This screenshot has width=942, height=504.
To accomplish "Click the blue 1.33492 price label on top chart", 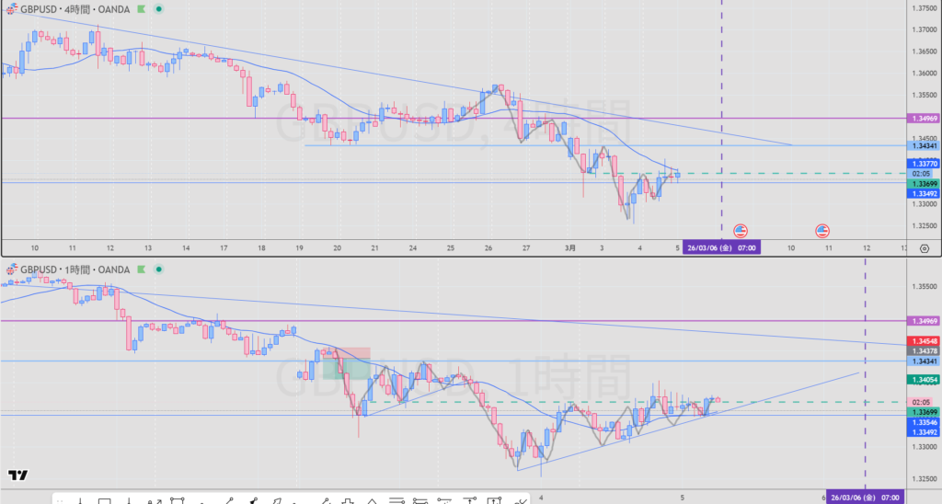I will point(924,194).
